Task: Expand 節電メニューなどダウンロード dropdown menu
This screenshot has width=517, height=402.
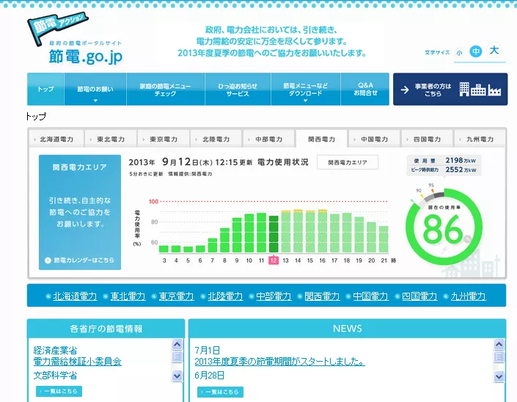Action: click(306, 89)
